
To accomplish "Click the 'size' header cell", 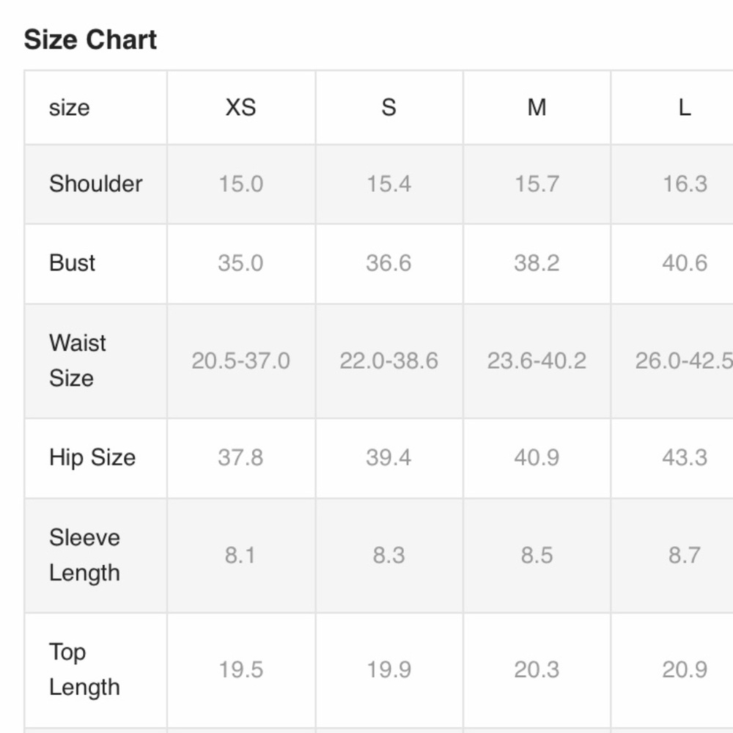I will [70, 108].
